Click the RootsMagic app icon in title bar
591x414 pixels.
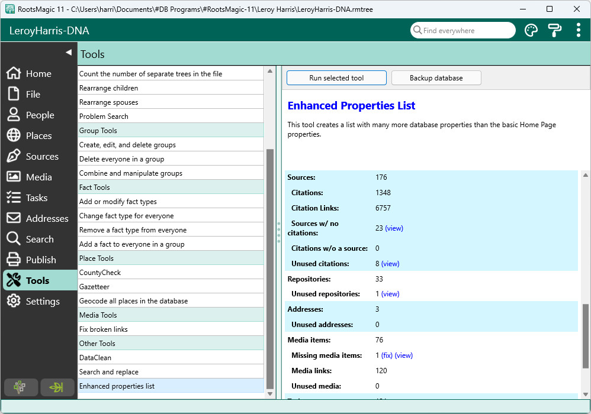coord(10,9)
